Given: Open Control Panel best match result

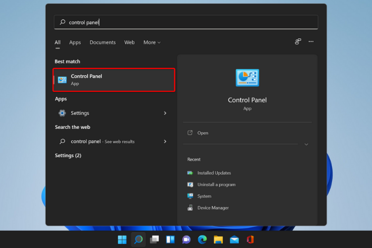Looking at the screenshot, I should point(114,80).
